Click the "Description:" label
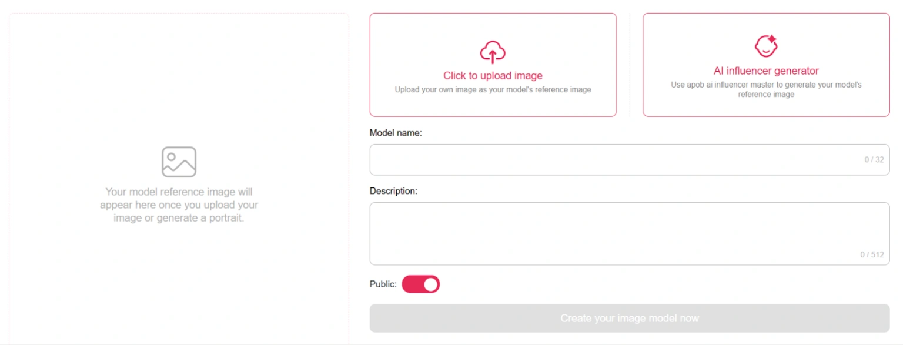This screenshot has width=903, height=345. [393, 191]
